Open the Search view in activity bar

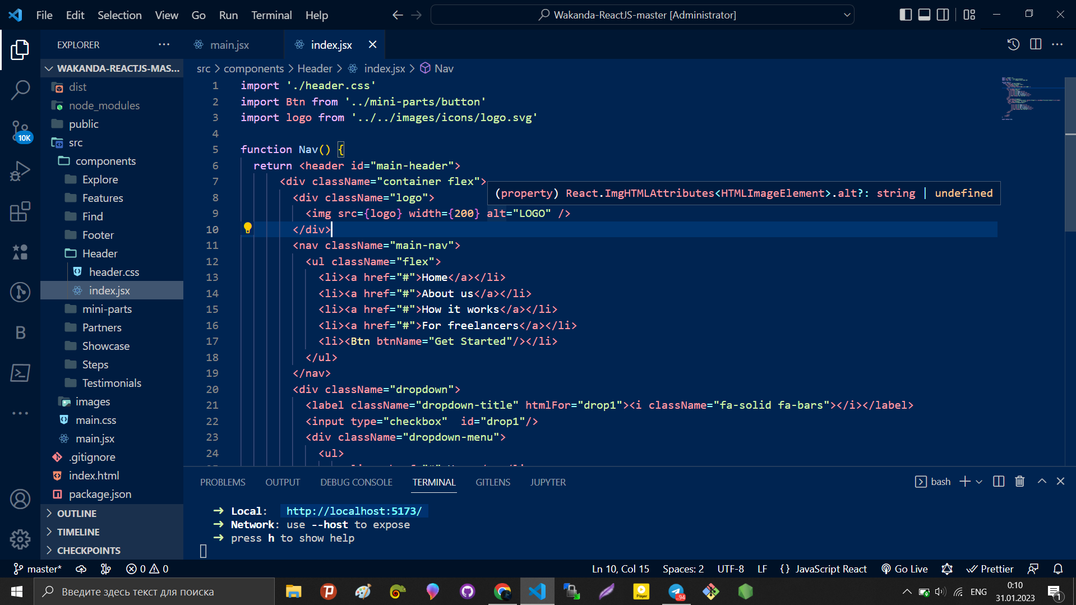pos(20,90)
